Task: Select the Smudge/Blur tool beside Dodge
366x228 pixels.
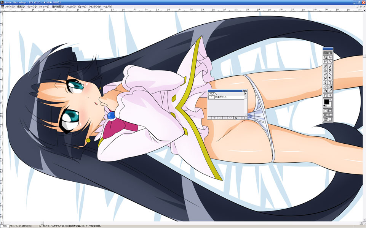Action: coord(326,78)
